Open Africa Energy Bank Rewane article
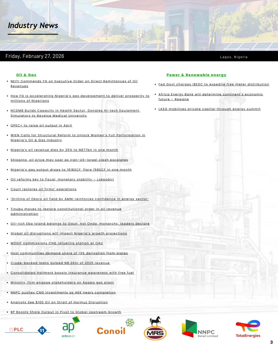This screenshot has height=347, width=278. 211,94
